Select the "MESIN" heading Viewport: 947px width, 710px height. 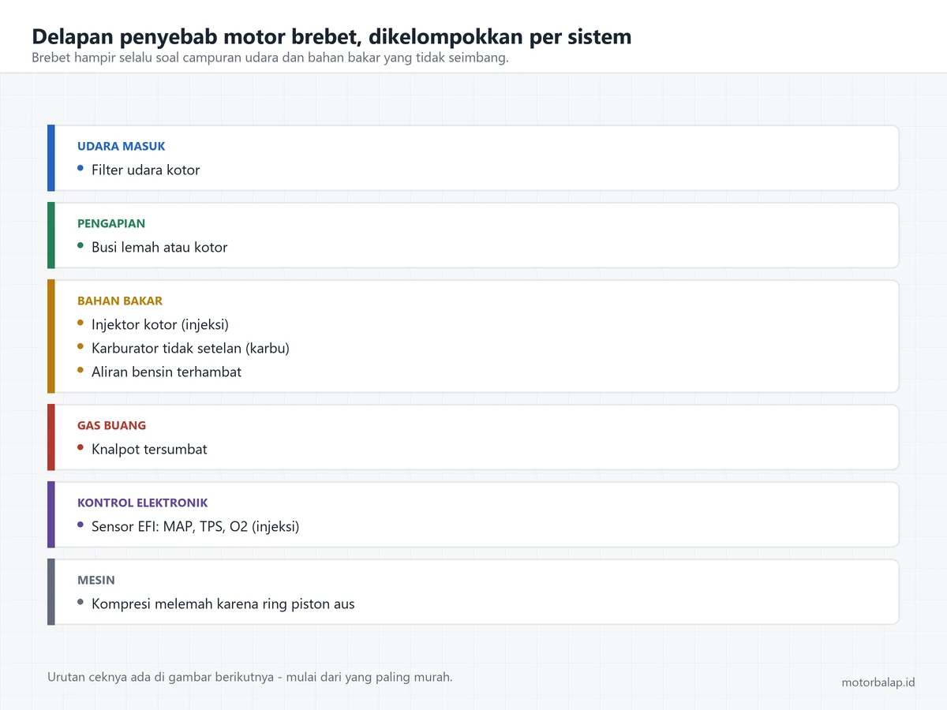[x=96, y=580]
